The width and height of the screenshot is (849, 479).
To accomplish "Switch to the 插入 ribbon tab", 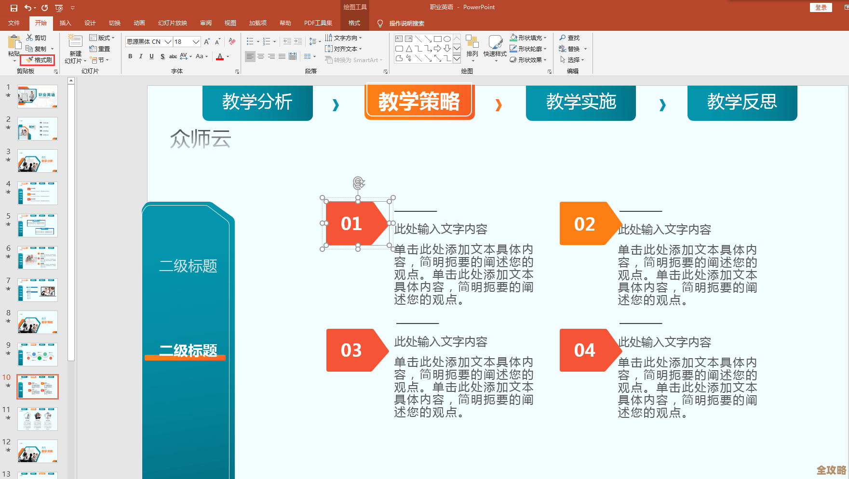I will [65, 23].
